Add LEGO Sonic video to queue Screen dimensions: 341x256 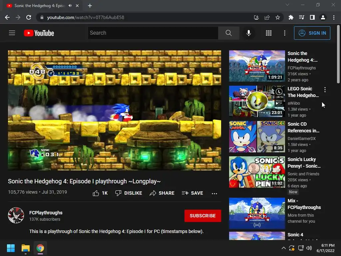click(279, 102)
